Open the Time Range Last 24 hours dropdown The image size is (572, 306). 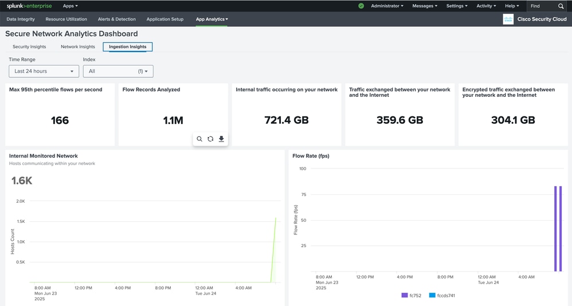coord(44,71)
